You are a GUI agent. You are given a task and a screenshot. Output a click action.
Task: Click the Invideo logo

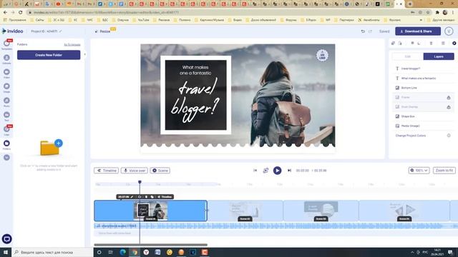point(13,31)
